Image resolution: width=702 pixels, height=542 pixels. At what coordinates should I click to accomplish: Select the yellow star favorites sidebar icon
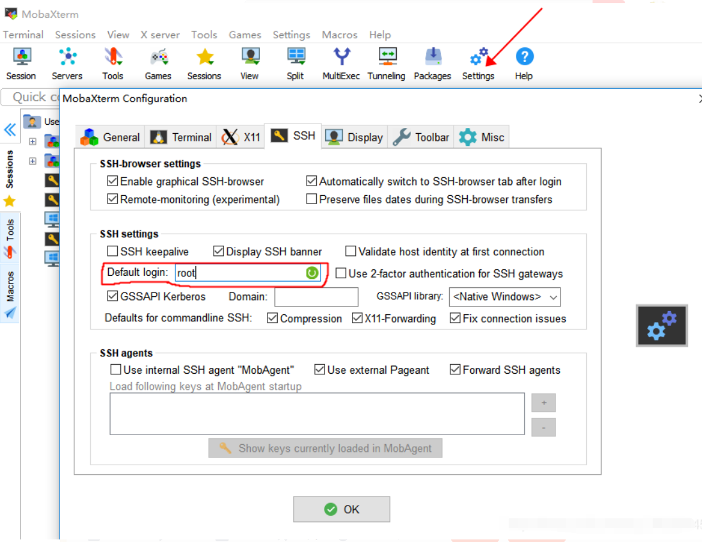tap(10, 202)
